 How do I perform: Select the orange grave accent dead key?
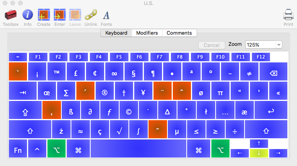[x=18, y=72]
